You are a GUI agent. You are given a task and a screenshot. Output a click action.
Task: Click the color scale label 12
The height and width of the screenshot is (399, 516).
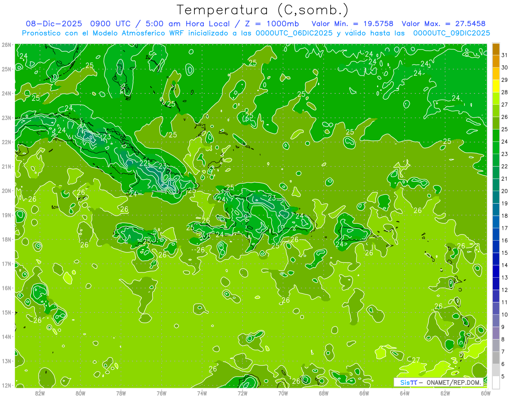click(x=505, y=290)
